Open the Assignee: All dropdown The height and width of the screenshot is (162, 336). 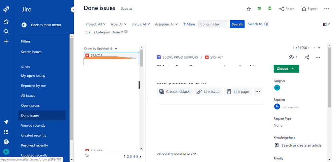(166, 24)
